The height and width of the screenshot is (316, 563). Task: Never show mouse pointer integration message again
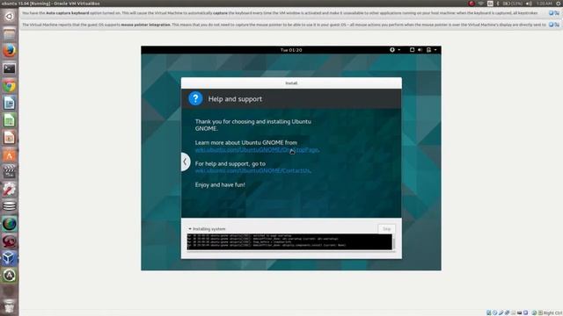coord(557,25)
